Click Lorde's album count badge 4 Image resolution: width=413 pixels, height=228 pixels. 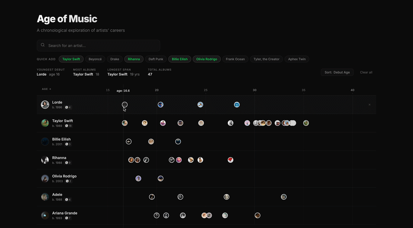[x=68, y=108]
